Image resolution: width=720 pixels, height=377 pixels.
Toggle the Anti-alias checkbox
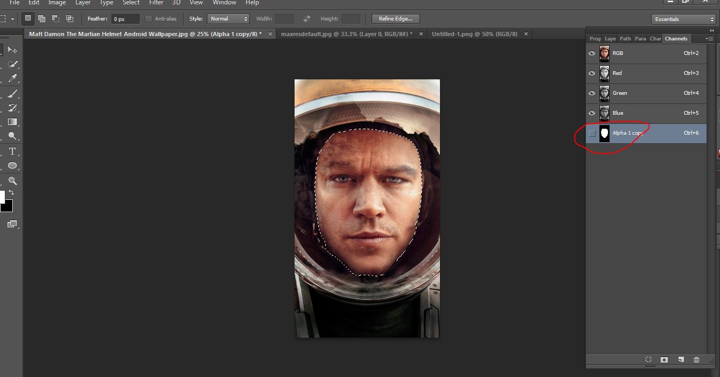pyautogui.click(x=149, y=19)
